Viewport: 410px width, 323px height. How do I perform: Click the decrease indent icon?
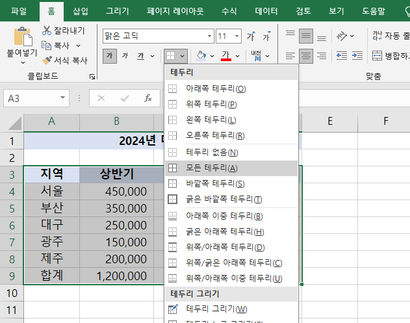coord(342,56)
